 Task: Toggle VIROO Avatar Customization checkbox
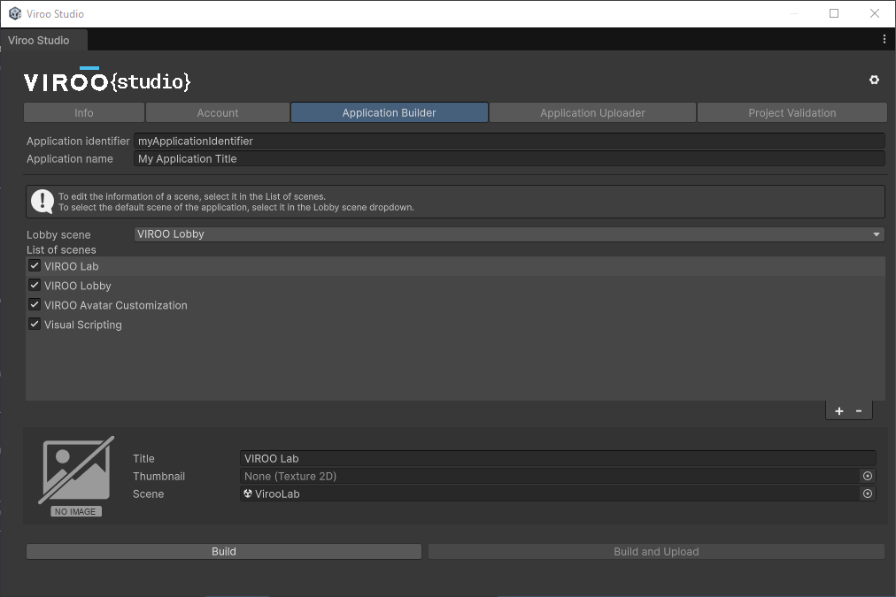click(x=35, y=305)
